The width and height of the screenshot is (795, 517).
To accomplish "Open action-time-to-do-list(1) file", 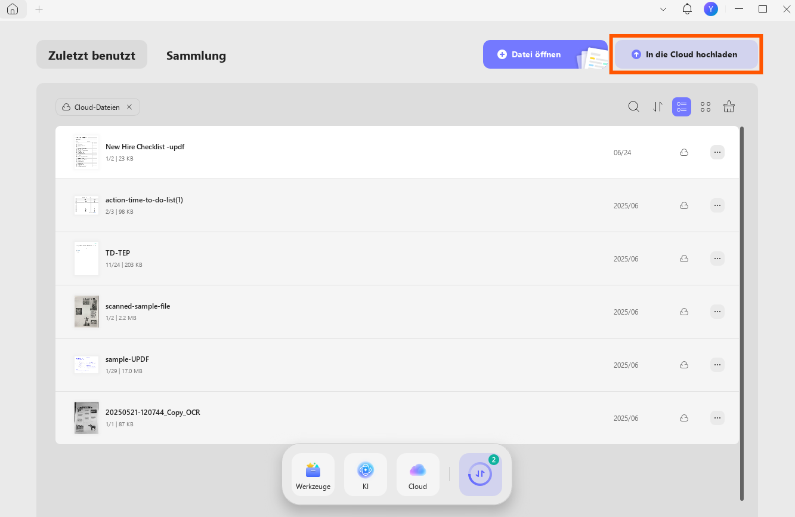I will pos(397,205).
